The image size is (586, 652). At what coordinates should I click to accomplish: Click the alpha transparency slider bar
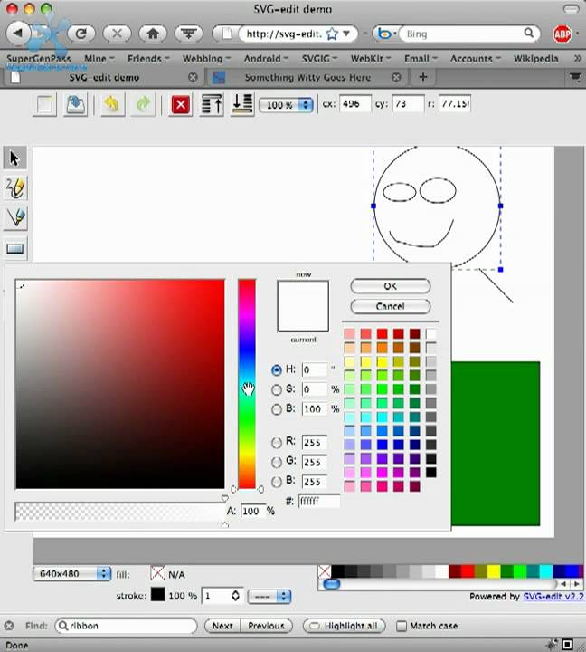click(x=119, y=512)
